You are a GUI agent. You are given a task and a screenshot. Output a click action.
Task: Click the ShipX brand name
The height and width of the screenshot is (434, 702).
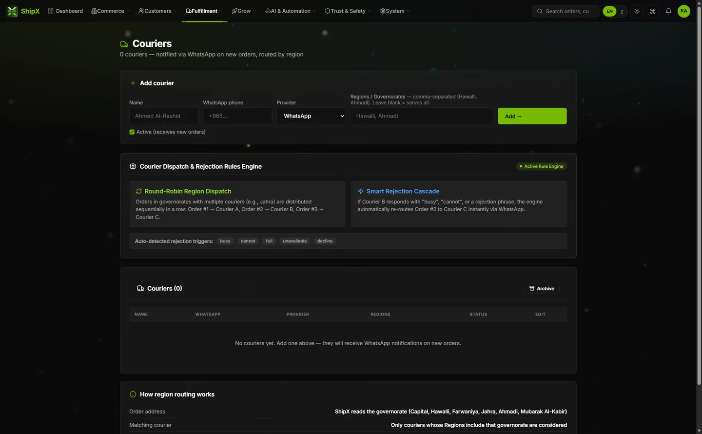point(30,11)
